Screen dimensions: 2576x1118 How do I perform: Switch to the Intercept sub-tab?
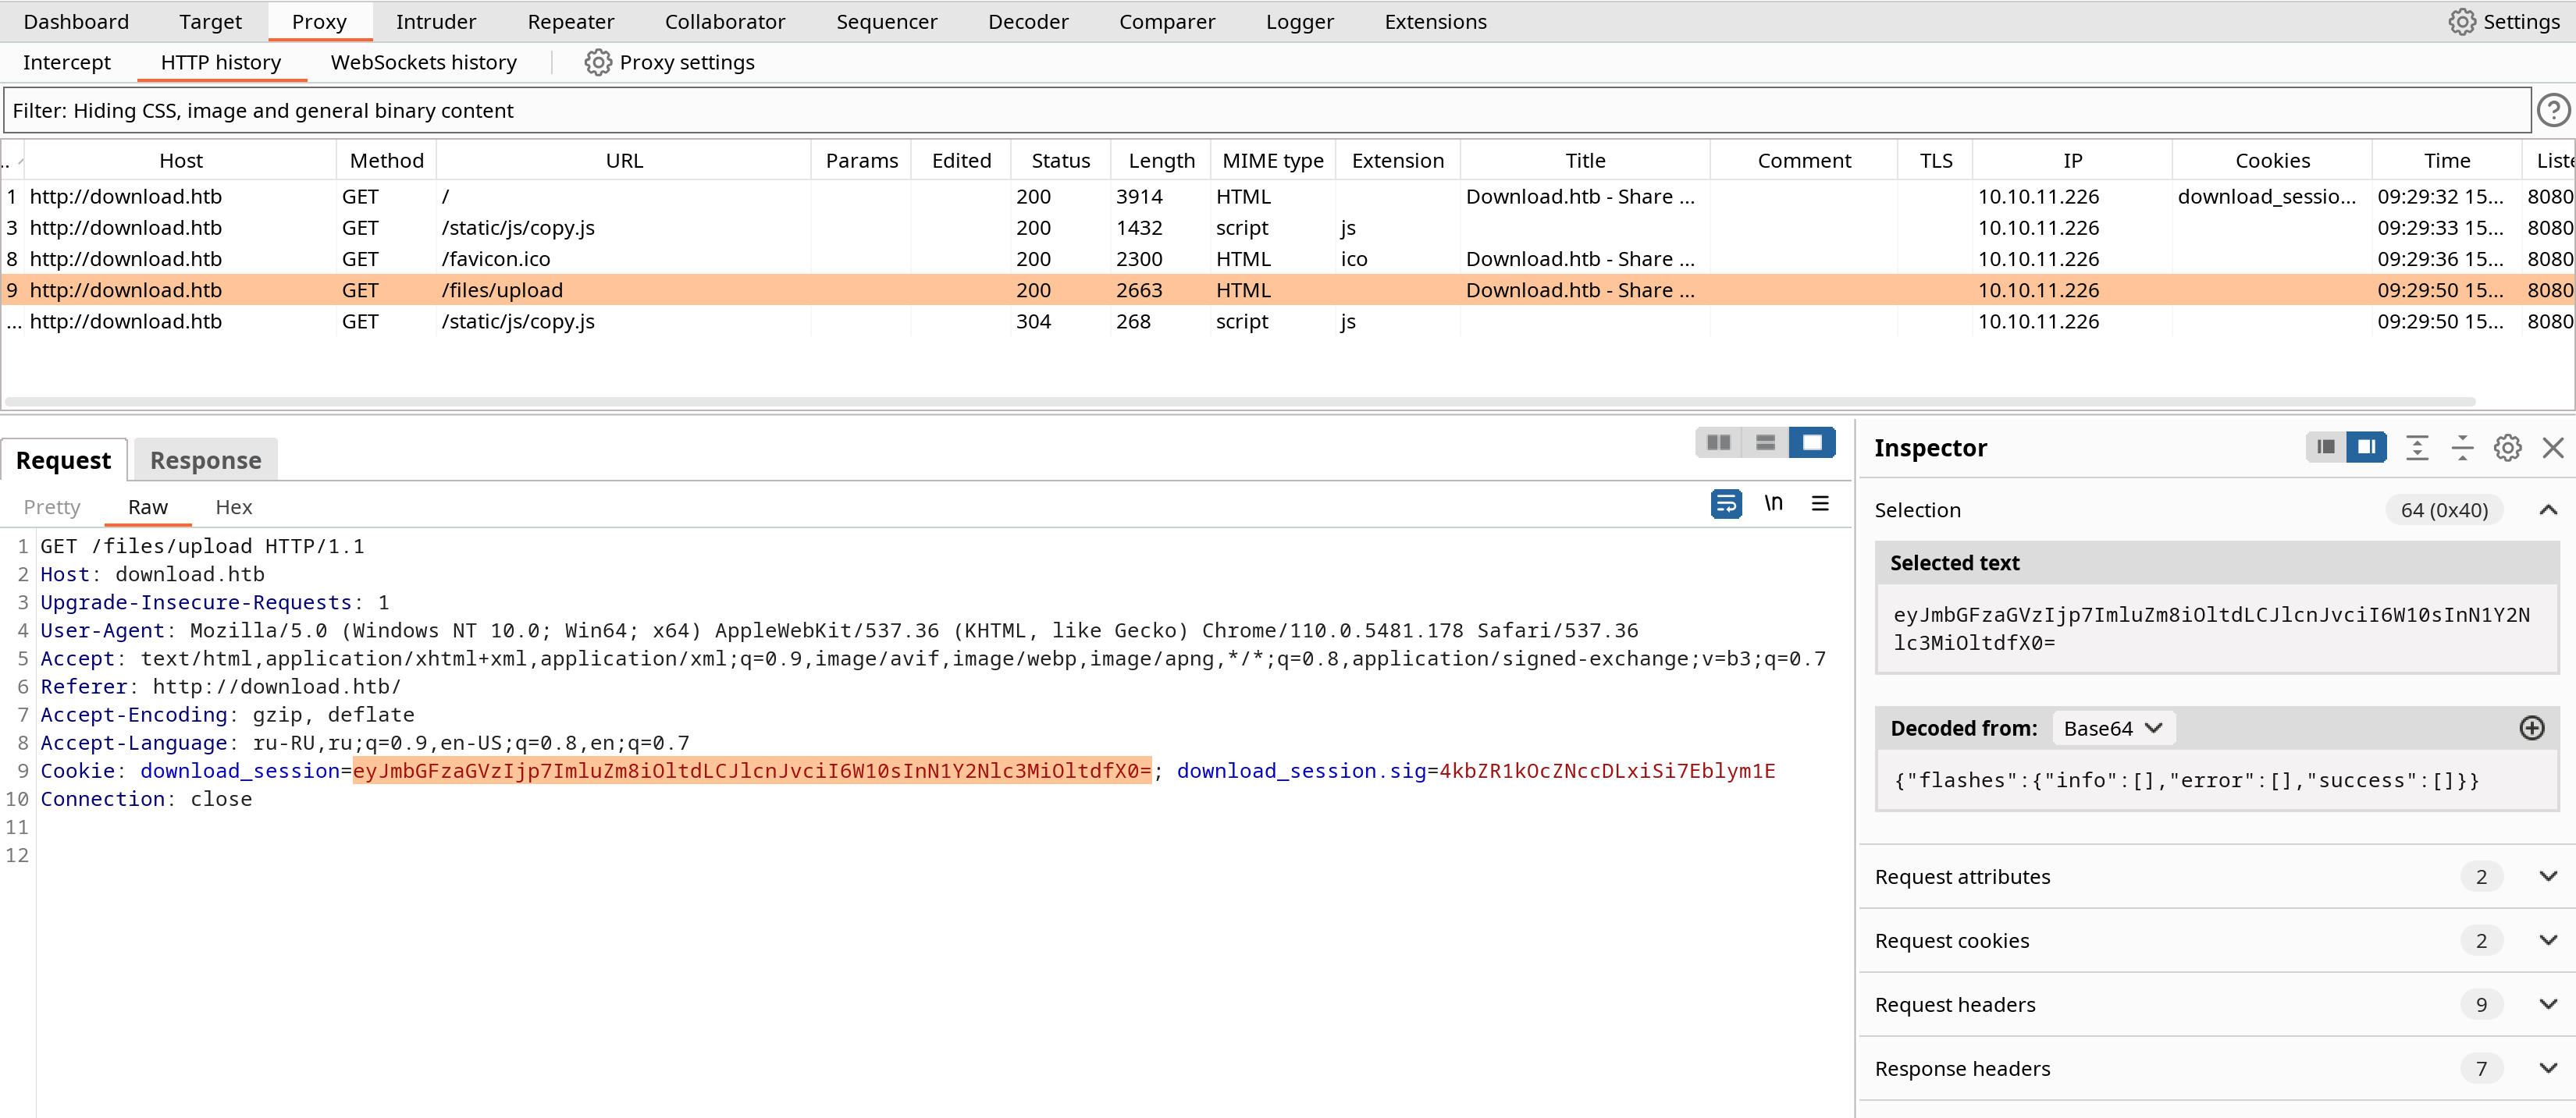coord(67,62)
